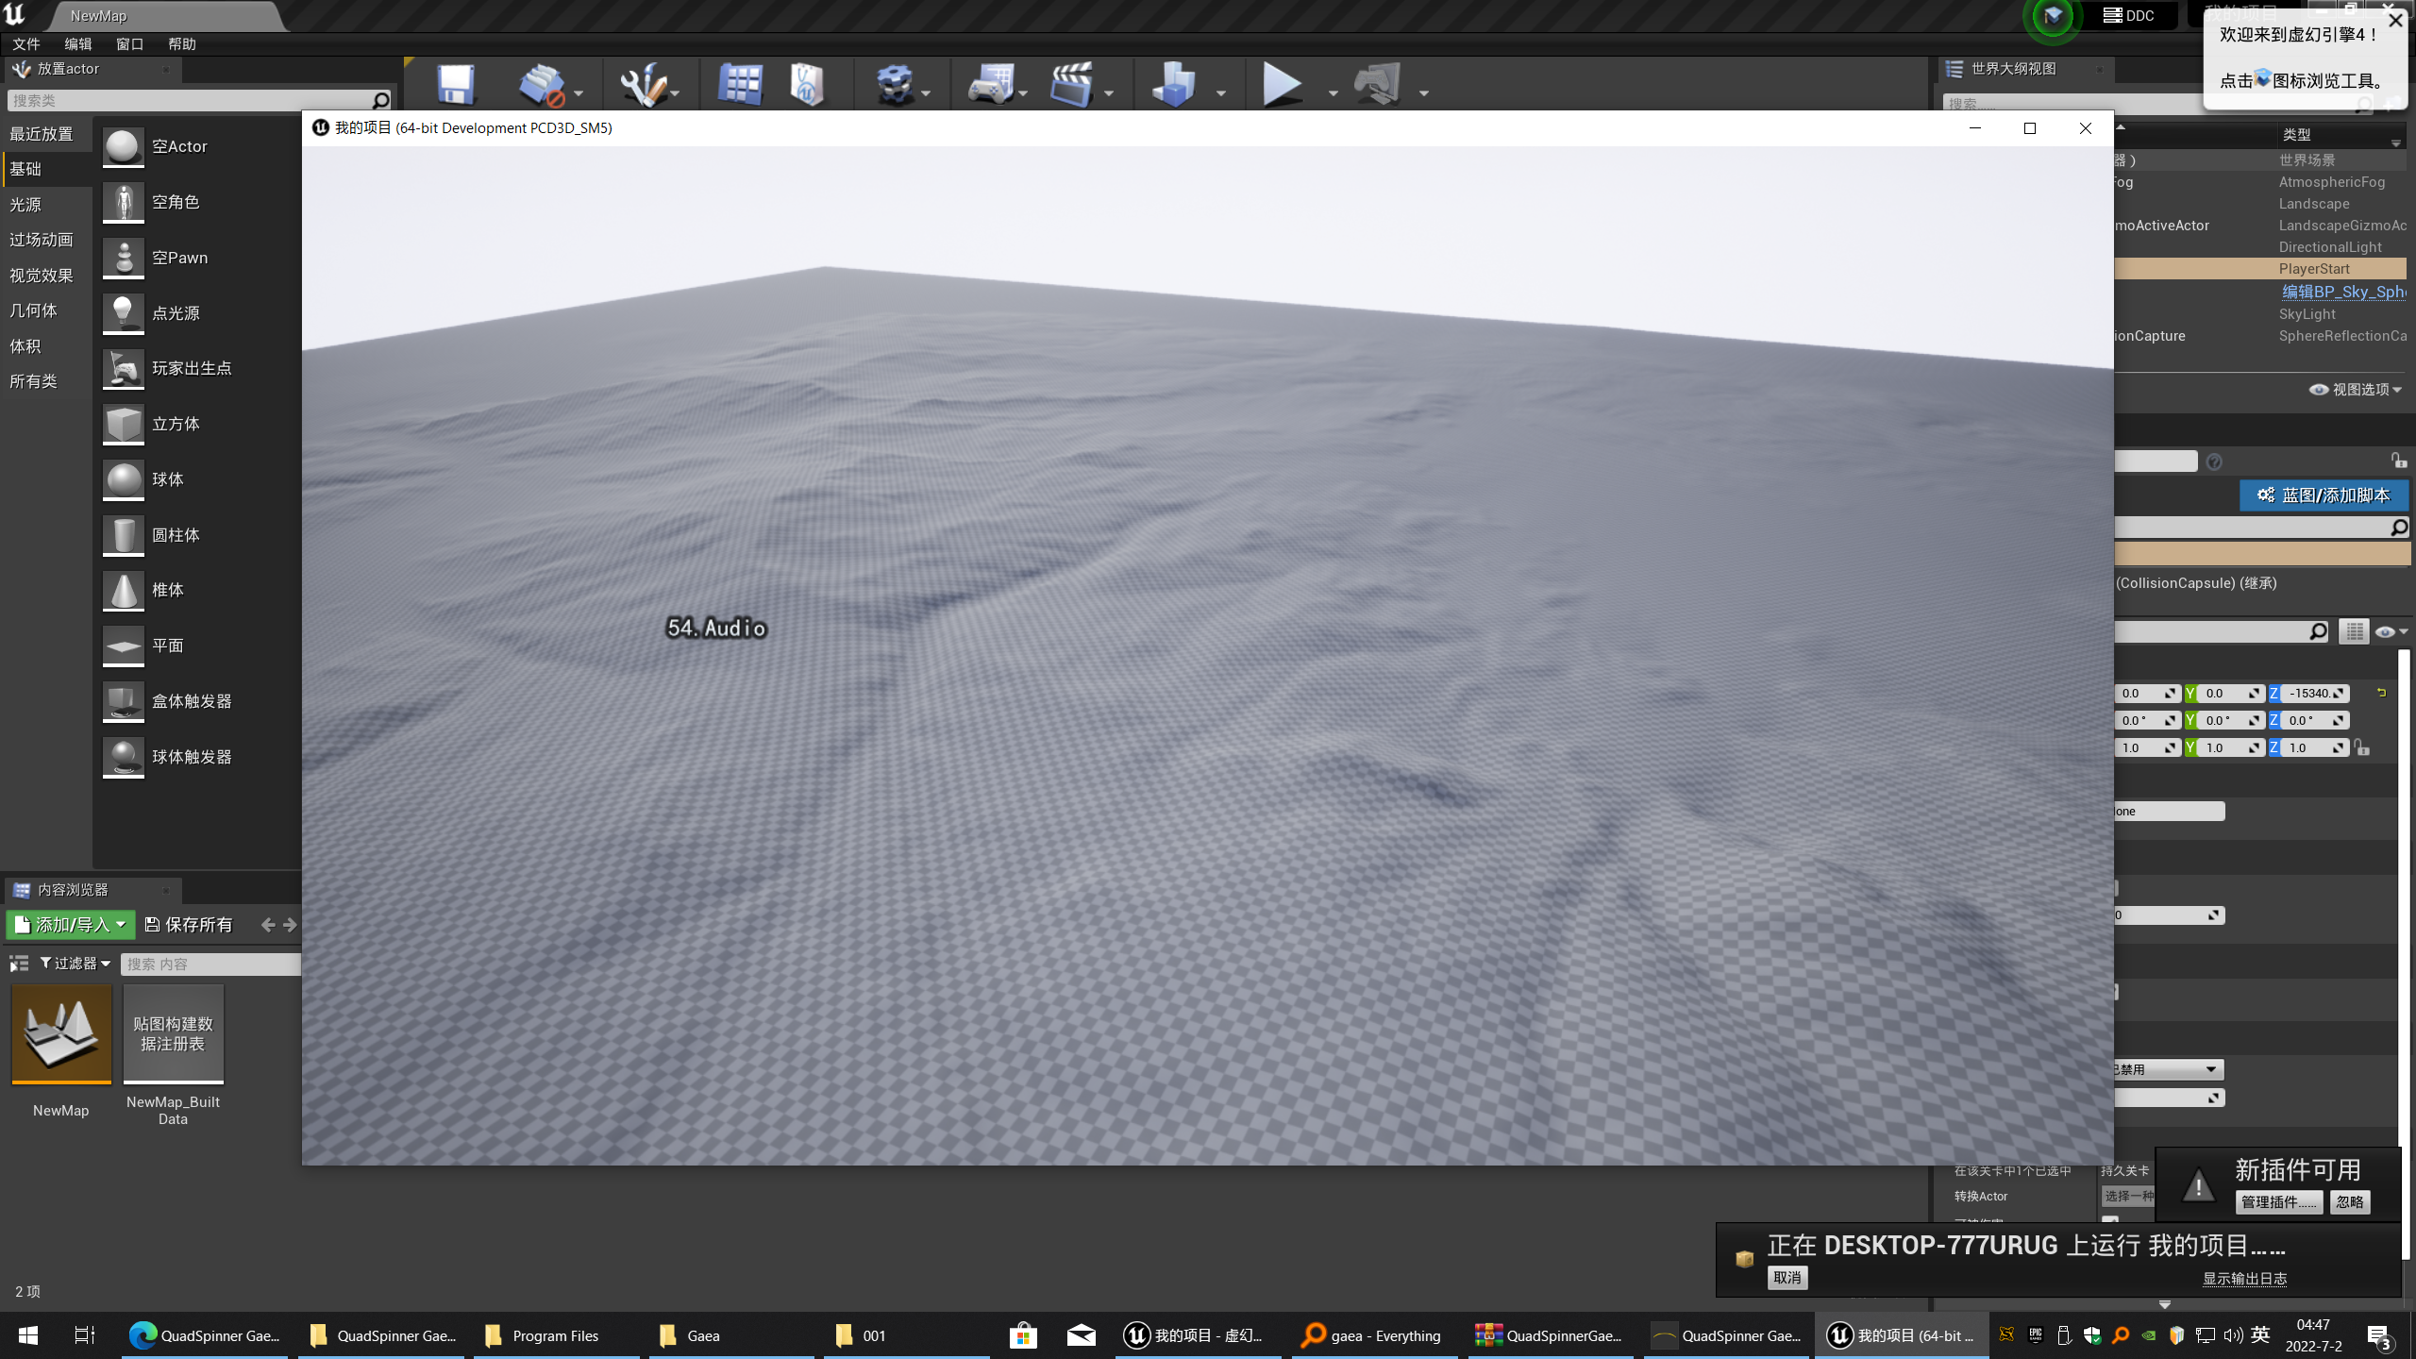Toggle the details panel lock icon
2416x1359 pixels.
(2398, 461)
